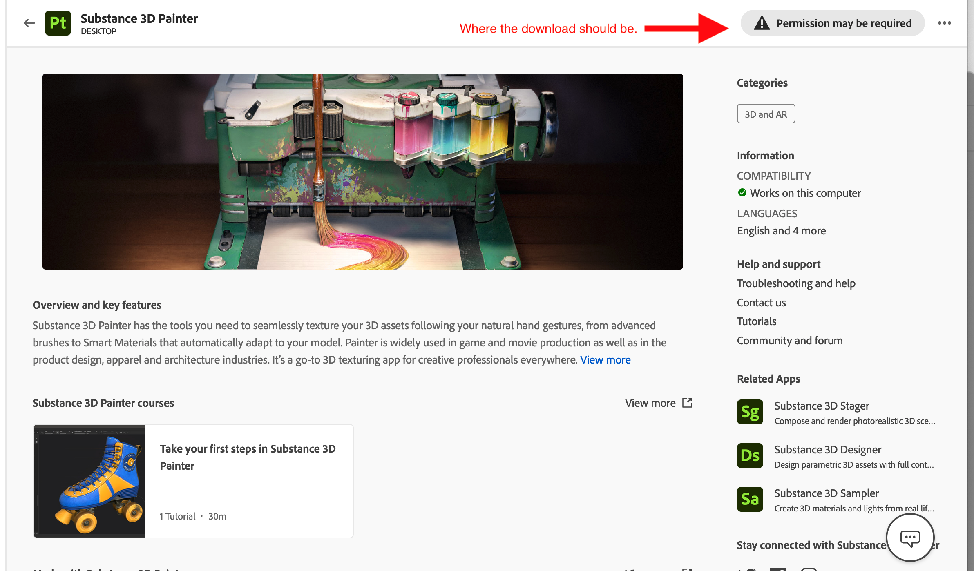Click the Substance 3D Painter Pt icon

pos(58,23)
